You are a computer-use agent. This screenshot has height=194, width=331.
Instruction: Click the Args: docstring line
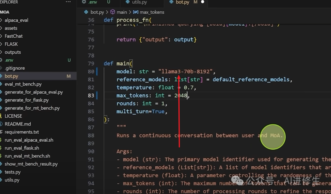click(124, 152)
